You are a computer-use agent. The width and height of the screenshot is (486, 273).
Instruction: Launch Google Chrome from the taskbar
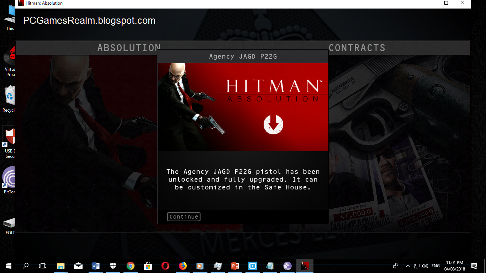click(x=131, y=266)
